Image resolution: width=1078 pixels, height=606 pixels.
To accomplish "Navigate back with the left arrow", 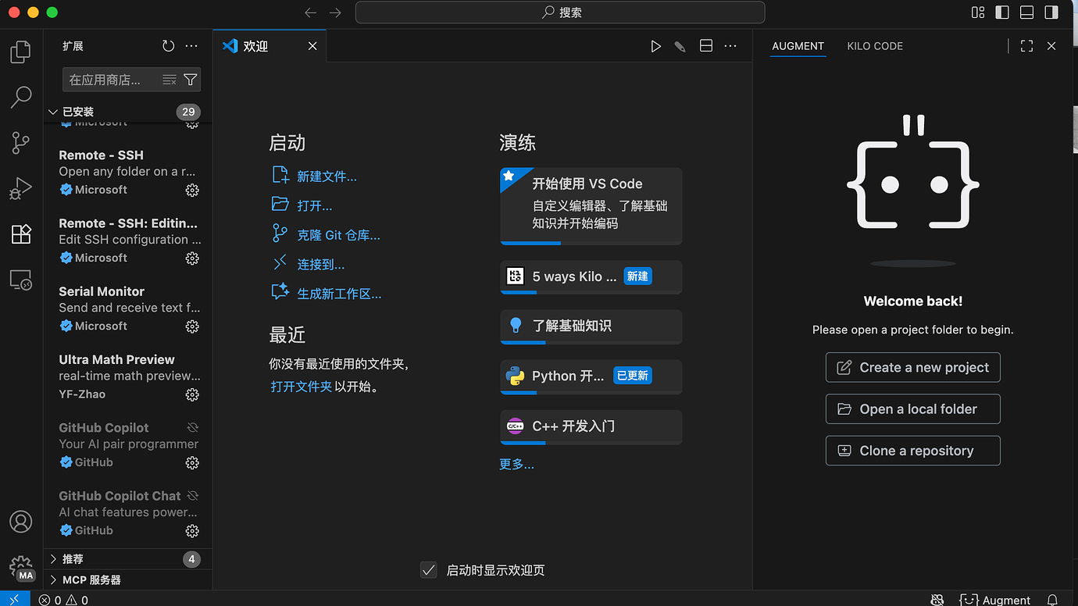I will (x=310, y=12).
